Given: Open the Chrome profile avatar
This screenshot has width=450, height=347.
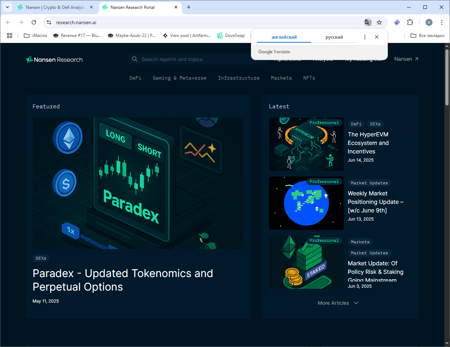Looking at the screenshot, I should (x=429, y=22).
